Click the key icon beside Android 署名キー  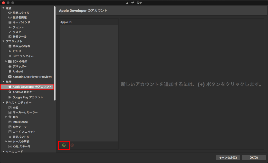pyautogui.click(x=10, y=92)
